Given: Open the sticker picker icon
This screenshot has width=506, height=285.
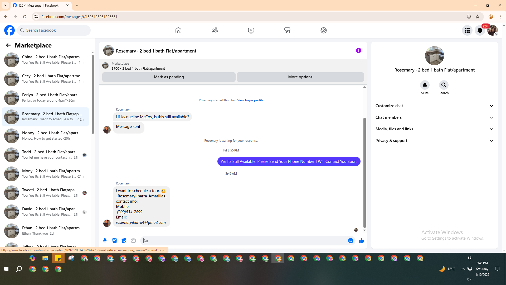Looking at the screenshot, I should [124, 241].
